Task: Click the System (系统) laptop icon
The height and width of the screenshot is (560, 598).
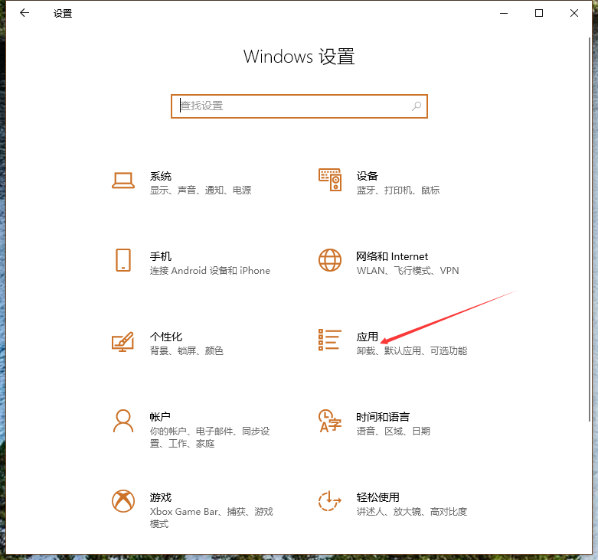Action: [x=123, y=180]
